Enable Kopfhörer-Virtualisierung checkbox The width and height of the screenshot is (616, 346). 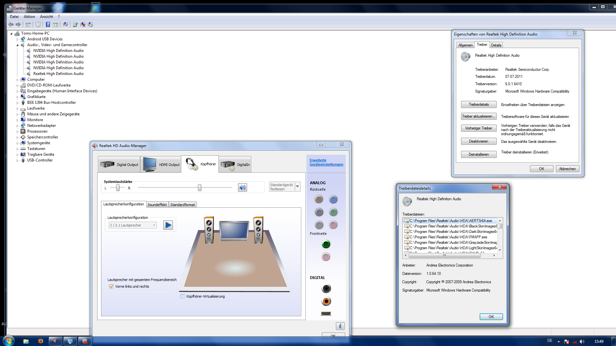point(183,296)
